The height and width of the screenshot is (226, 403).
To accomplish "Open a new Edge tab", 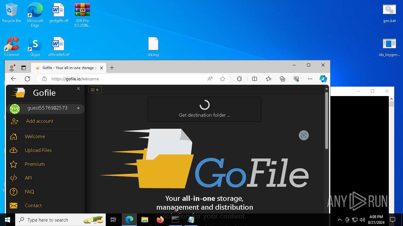I will [112, 68].
